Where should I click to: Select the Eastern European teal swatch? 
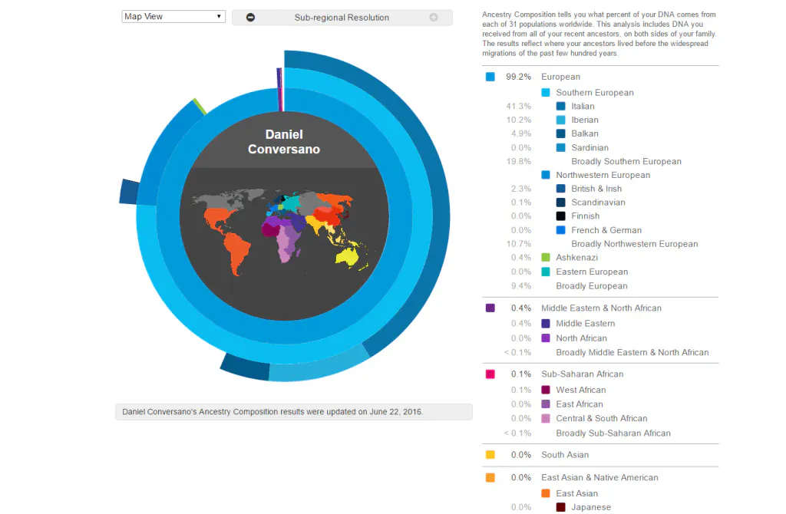point(546,272)
